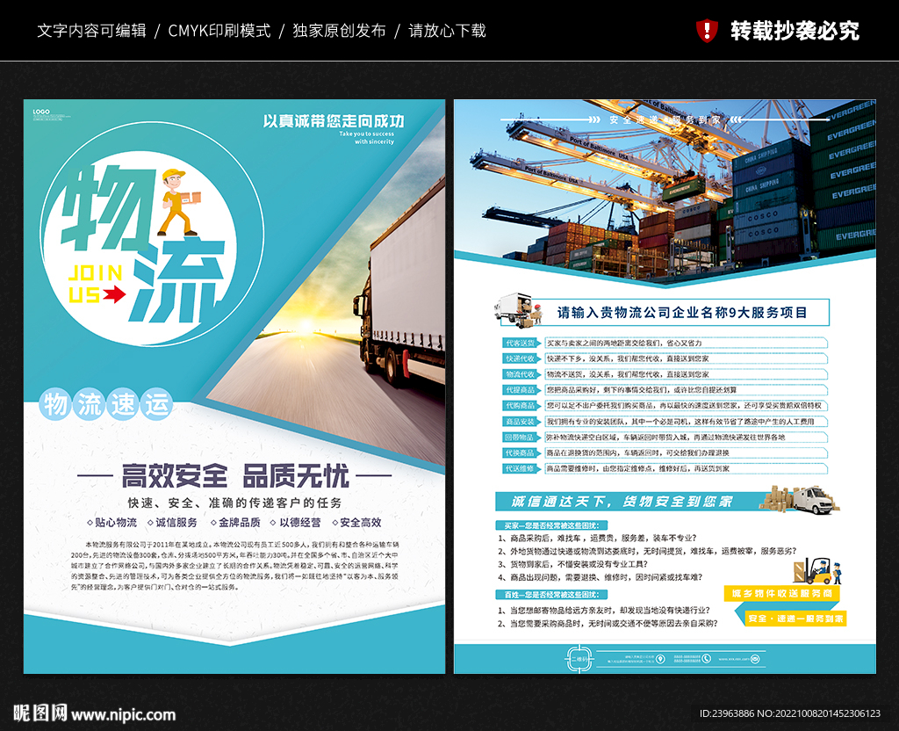Viewport: 899px width, 731px height.
Task: Click the large teal 物 character
Action: (108, 207)
